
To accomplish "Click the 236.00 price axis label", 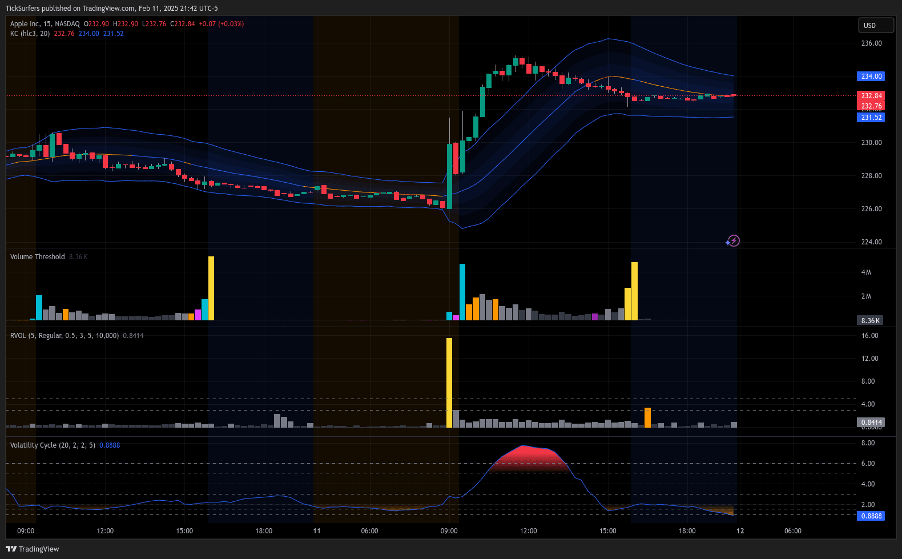I will [871, 43].
